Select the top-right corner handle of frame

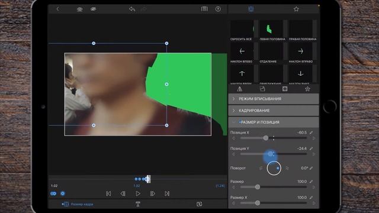(x=166, y=43)
